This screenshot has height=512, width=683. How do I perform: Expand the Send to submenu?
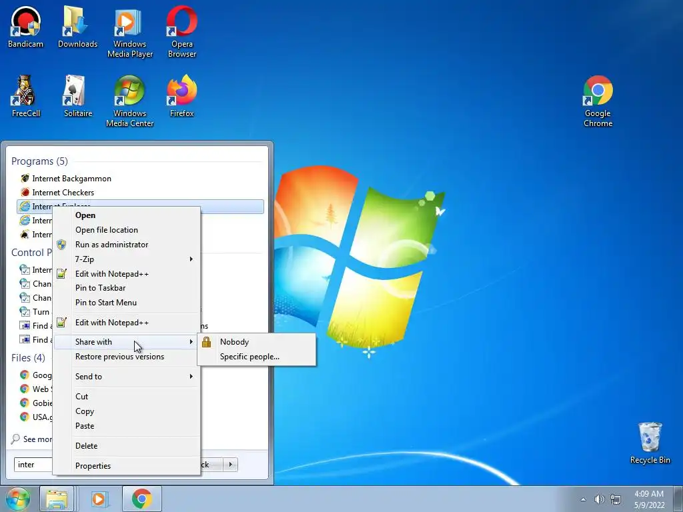[126, 377]
